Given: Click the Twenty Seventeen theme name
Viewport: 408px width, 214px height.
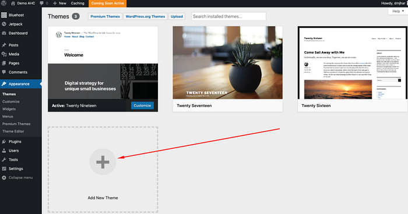Looking at the screenshot, I should (x=194, y=106).
